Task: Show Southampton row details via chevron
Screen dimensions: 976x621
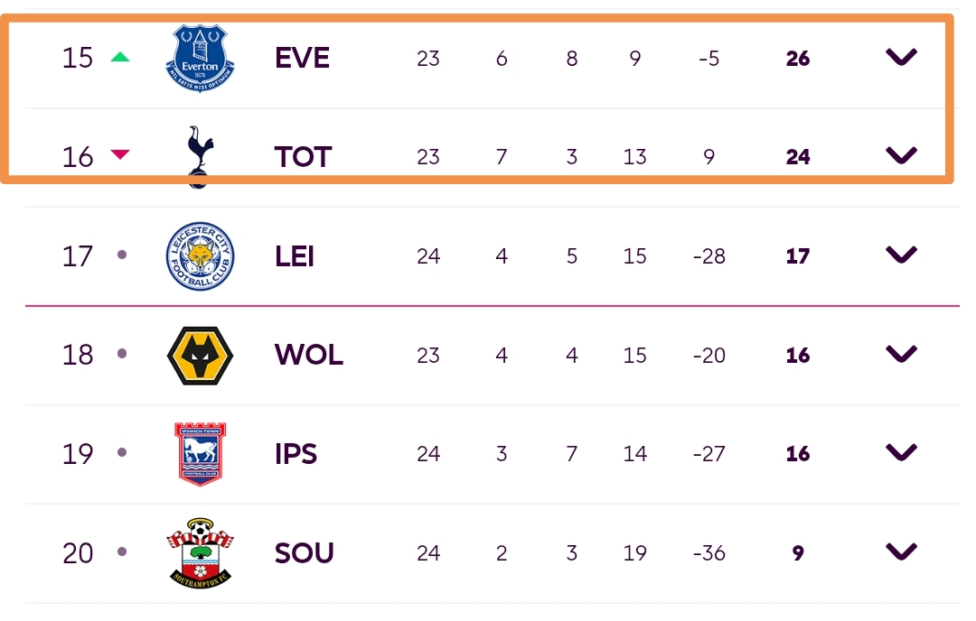Action: pyautogui.click(x=901, y=551)
